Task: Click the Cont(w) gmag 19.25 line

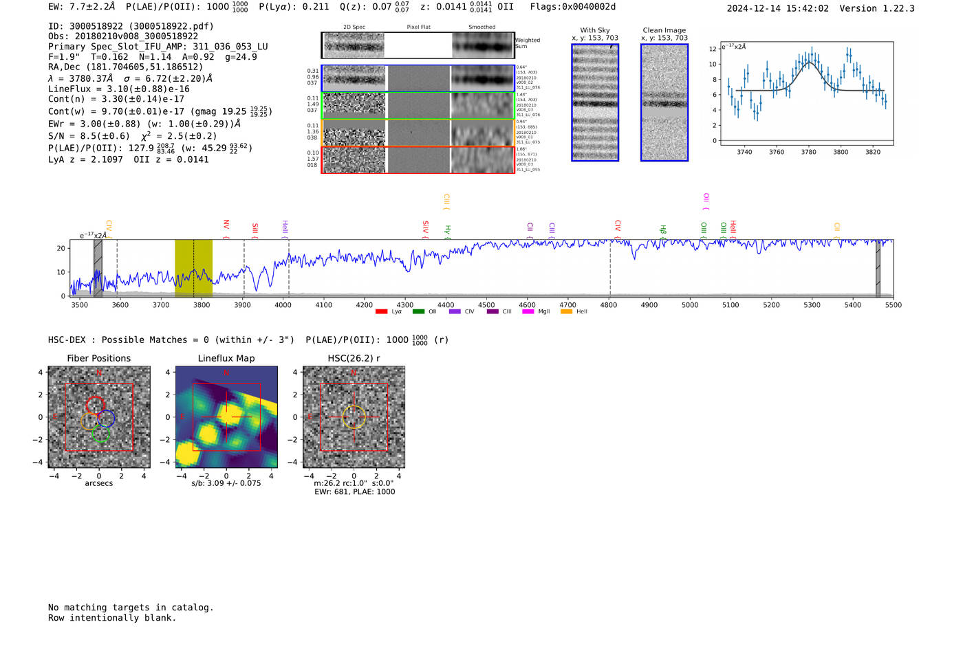Action: point(160,111)
